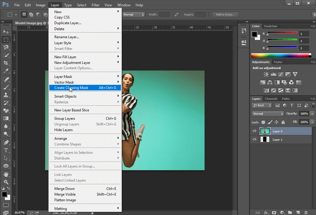The image size is (316, 215).
Task: Hide Layer 1 with its eye toggle
Action: point(254,139)
